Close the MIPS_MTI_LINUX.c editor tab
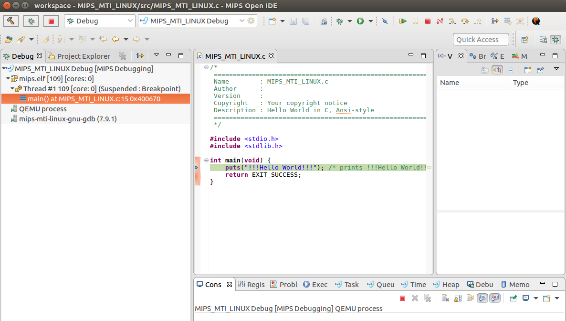 pos(271,56)
